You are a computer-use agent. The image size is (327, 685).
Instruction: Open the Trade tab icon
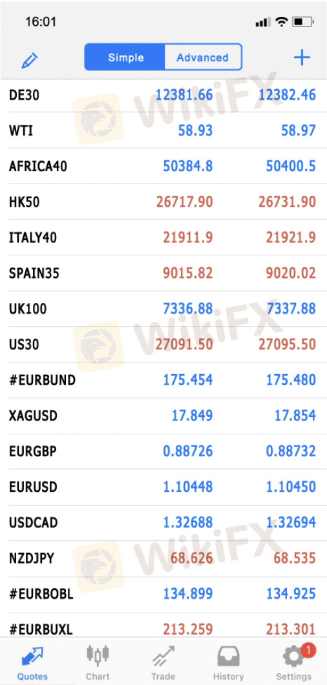click(x=163, y=657)
